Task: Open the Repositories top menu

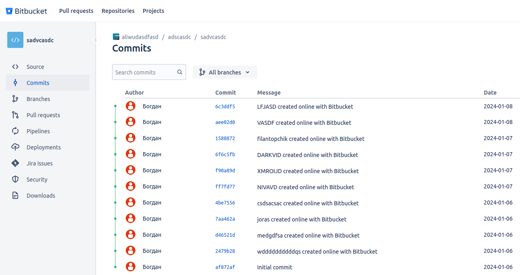Action: pos(118,11)
